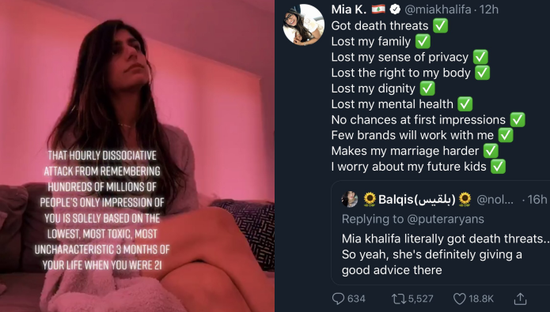Viewport: 550px width, 312px height.
Task: Open Balqis's small profile avatar
Action: click(350, 200)
